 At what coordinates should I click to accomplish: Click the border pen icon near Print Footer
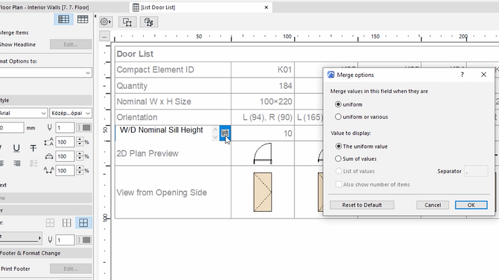[50, 240]
